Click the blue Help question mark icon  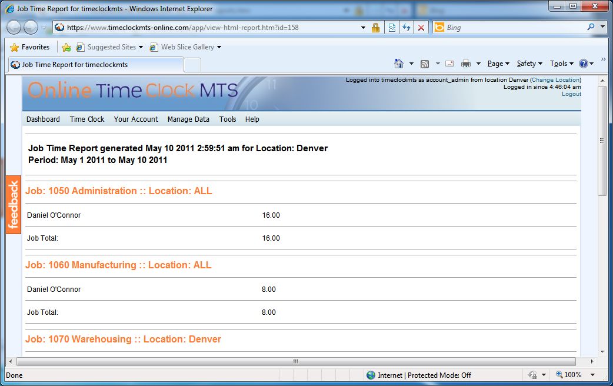(x=583, y=64)
